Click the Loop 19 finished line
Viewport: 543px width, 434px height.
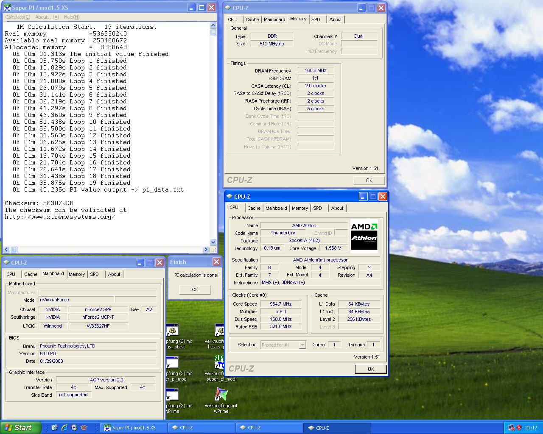[72, 183]
